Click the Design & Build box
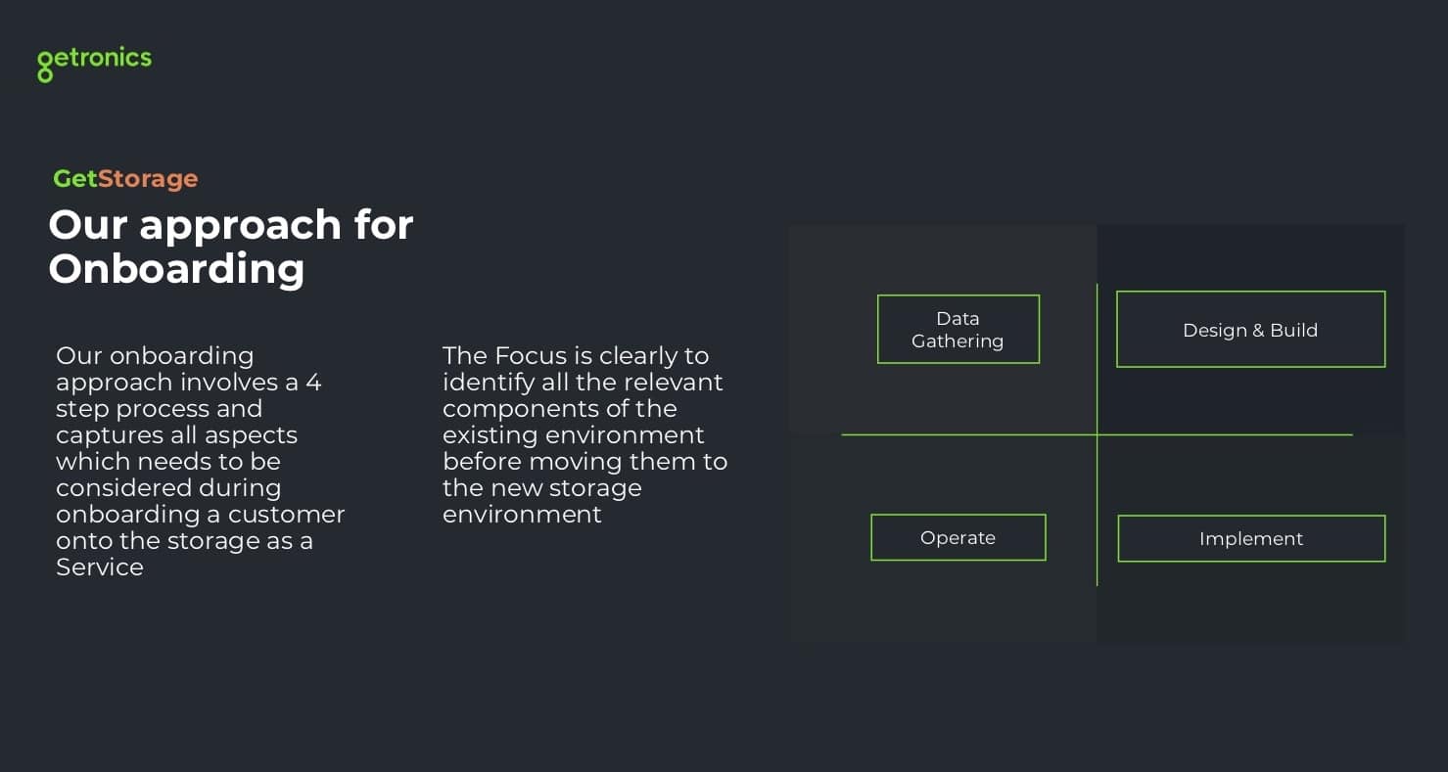1448x772 pixels. click(1250, 330)
